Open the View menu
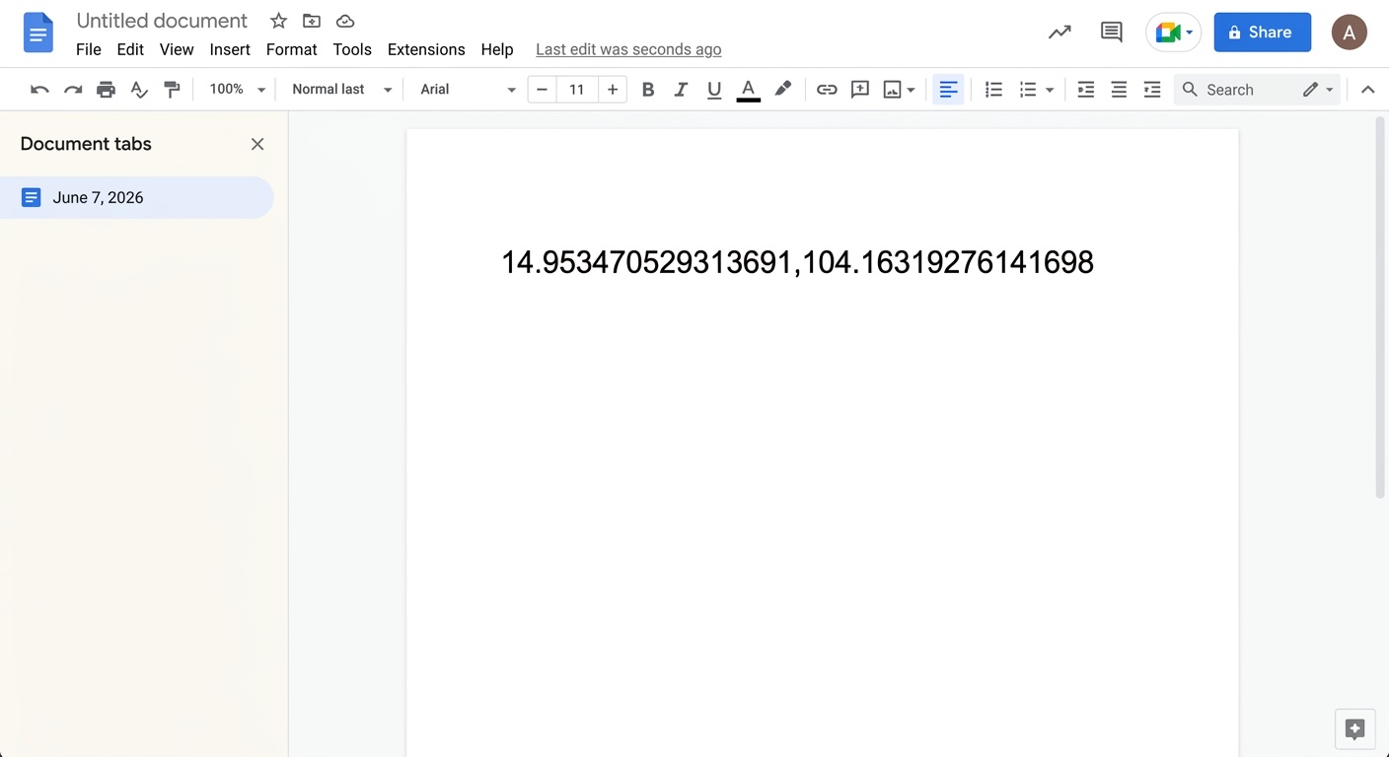 tap(177, 49)
